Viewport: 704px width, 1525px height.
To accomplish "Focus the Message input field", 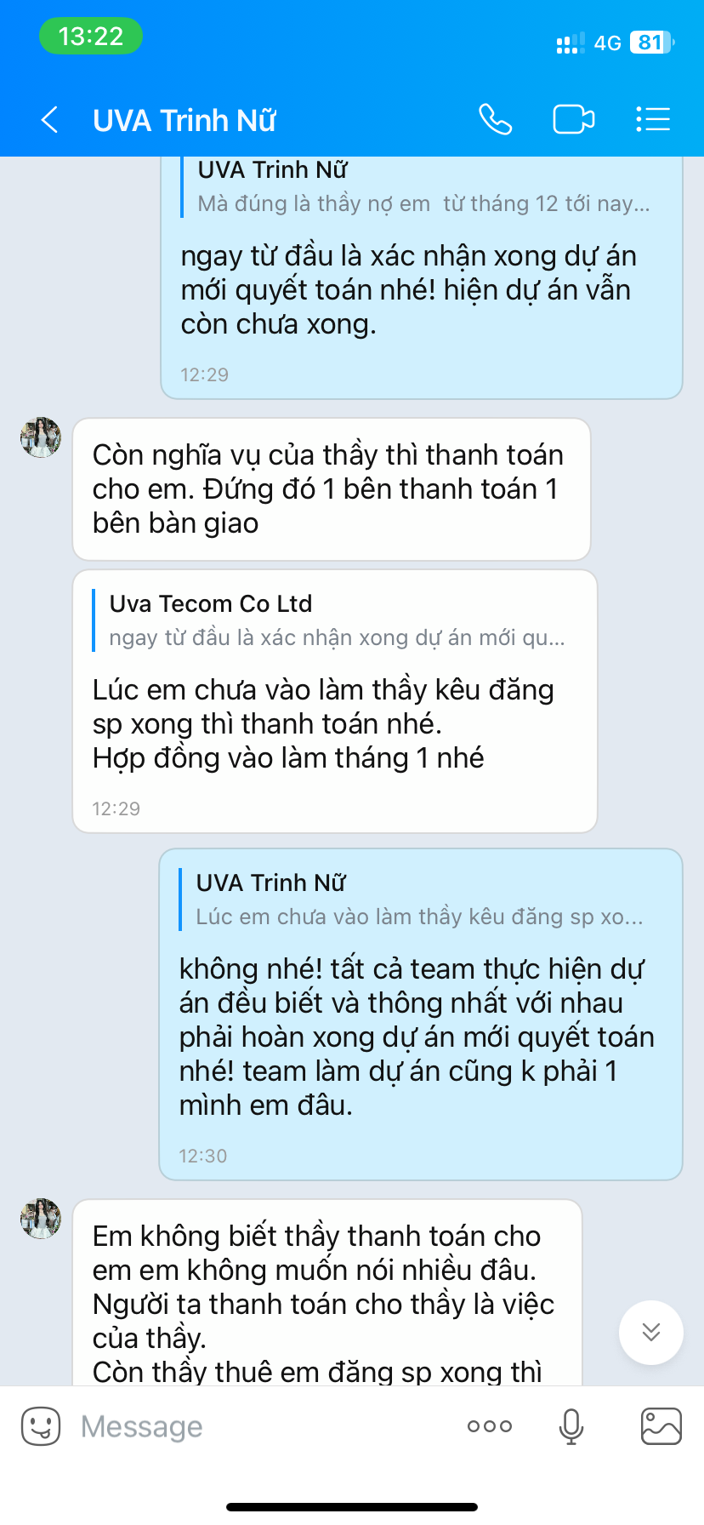I will pyautogui.click(x=255, y=1426).
